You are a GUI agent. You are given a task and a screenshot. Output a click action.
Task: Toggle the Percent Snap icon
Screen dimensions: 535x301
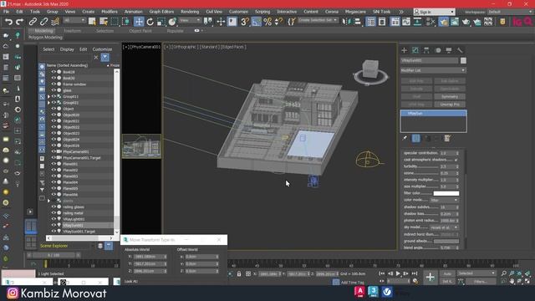click(x=267, y=22)
